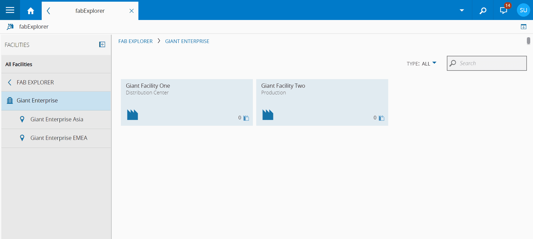Click the FACILITIES panel heading
This screenshot has width=533, height=239.
point(17,45)
